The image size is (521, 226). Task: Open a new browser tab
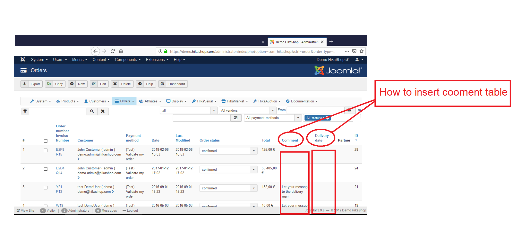click(x=331, y=42)
